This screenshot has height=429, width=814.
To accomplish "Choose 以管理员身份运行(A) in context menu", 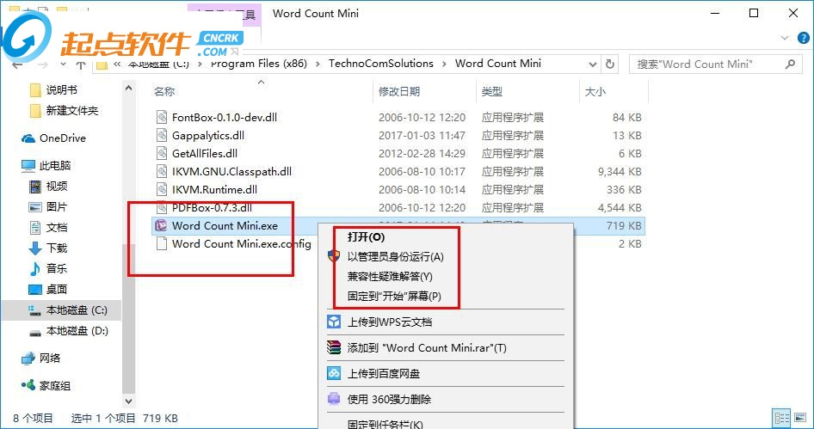I will 396,257.
